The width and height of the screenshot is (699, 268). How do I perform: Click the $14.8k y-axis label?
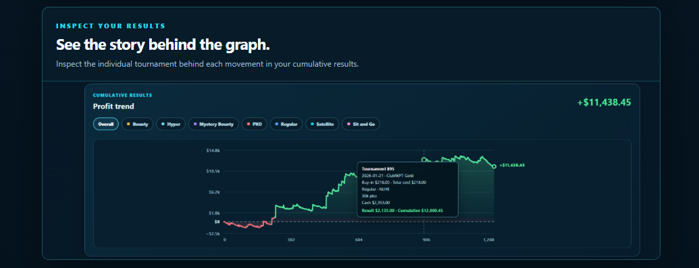pyautogui.click(x=213, y=151)
